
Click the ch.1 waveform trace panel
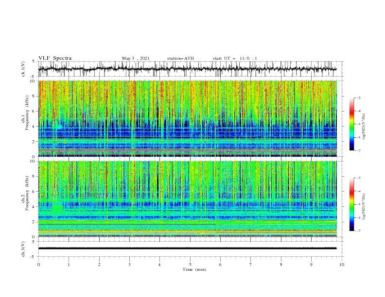click(191, 69)
